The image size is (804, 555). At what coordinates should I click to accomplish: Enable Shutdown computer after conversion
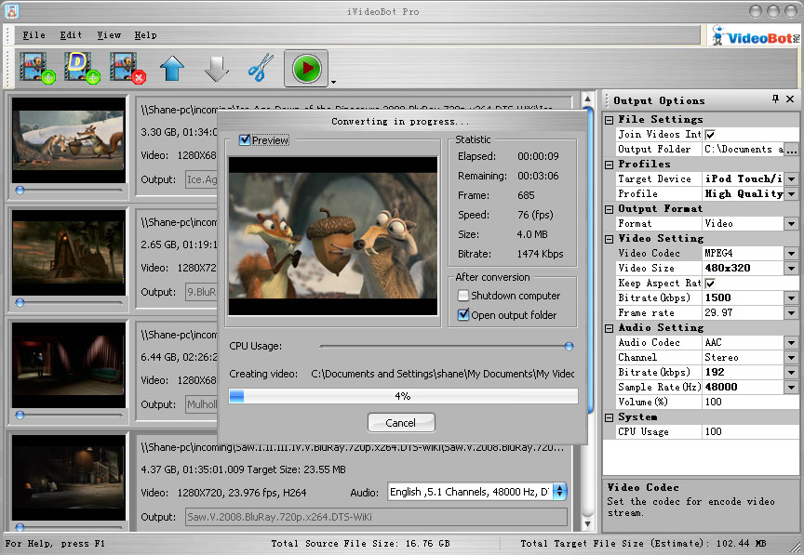point(463,296)
